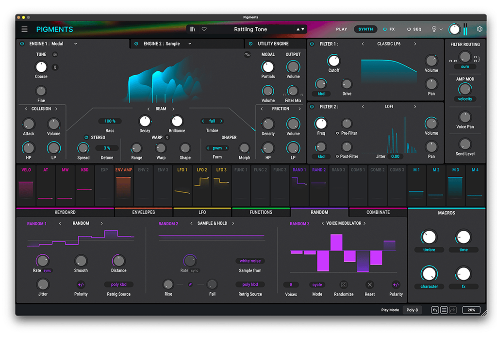
Task: Toggle Random 1 Polarity icon
Action: (81, 284)
